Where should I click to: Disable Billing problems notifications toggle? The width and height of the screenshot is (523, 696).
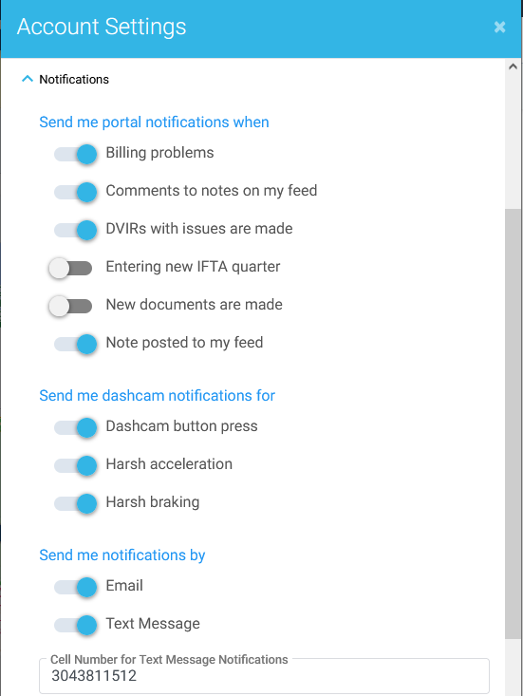pos(75,155)
